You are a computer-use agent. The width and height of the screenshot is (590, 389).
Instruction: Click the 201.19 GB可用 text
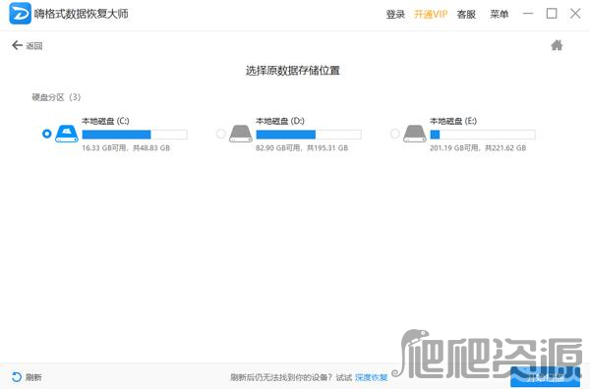(454, 148)
